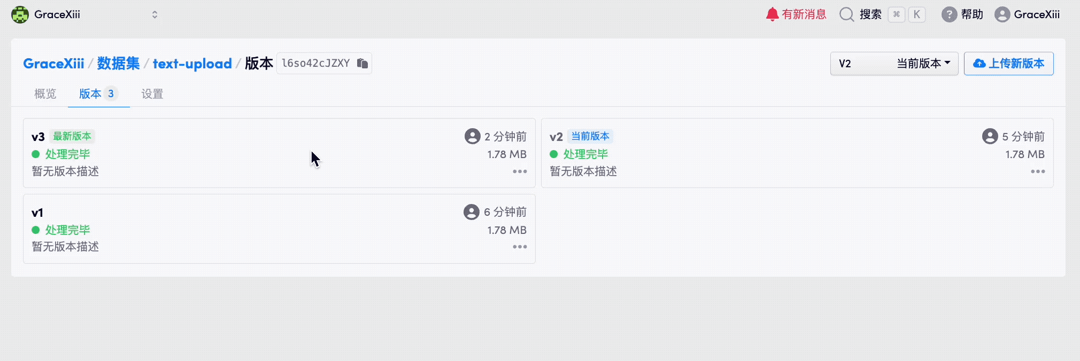Expand the workspace switcher chevrons
This screenshot has width=1080, height=361.
pyautogui.click(x=155, y=14)
